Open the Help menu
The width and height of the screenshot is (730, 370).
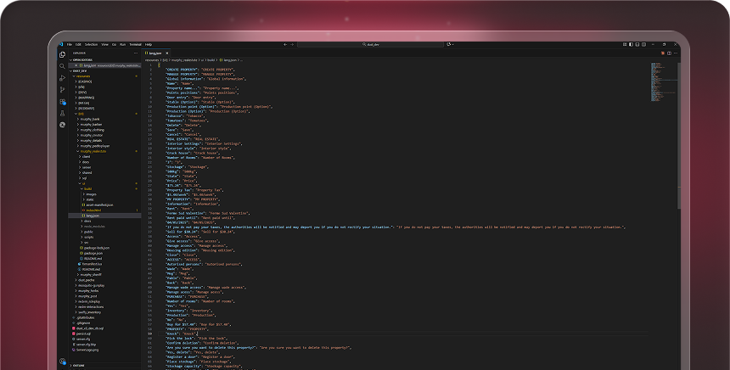coord(149,45)
